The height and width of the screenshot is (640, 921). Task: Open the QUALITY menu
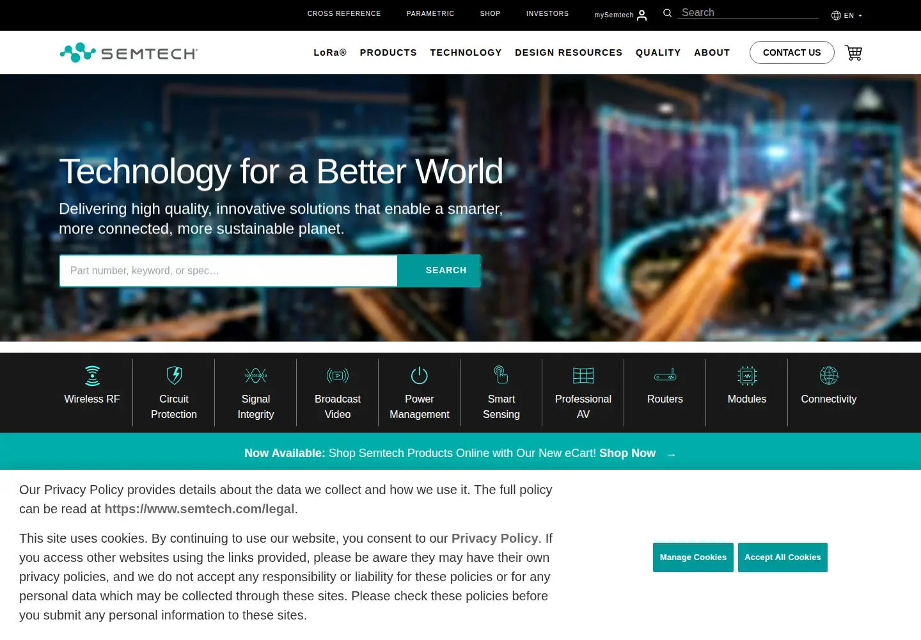tap(658, 52)
